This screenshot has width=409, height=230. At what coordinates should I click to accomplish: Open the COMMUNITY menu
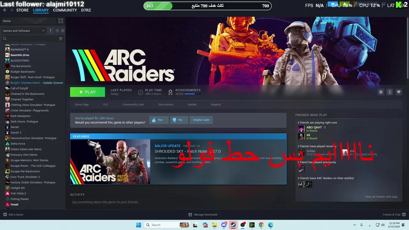pos(65,10)
